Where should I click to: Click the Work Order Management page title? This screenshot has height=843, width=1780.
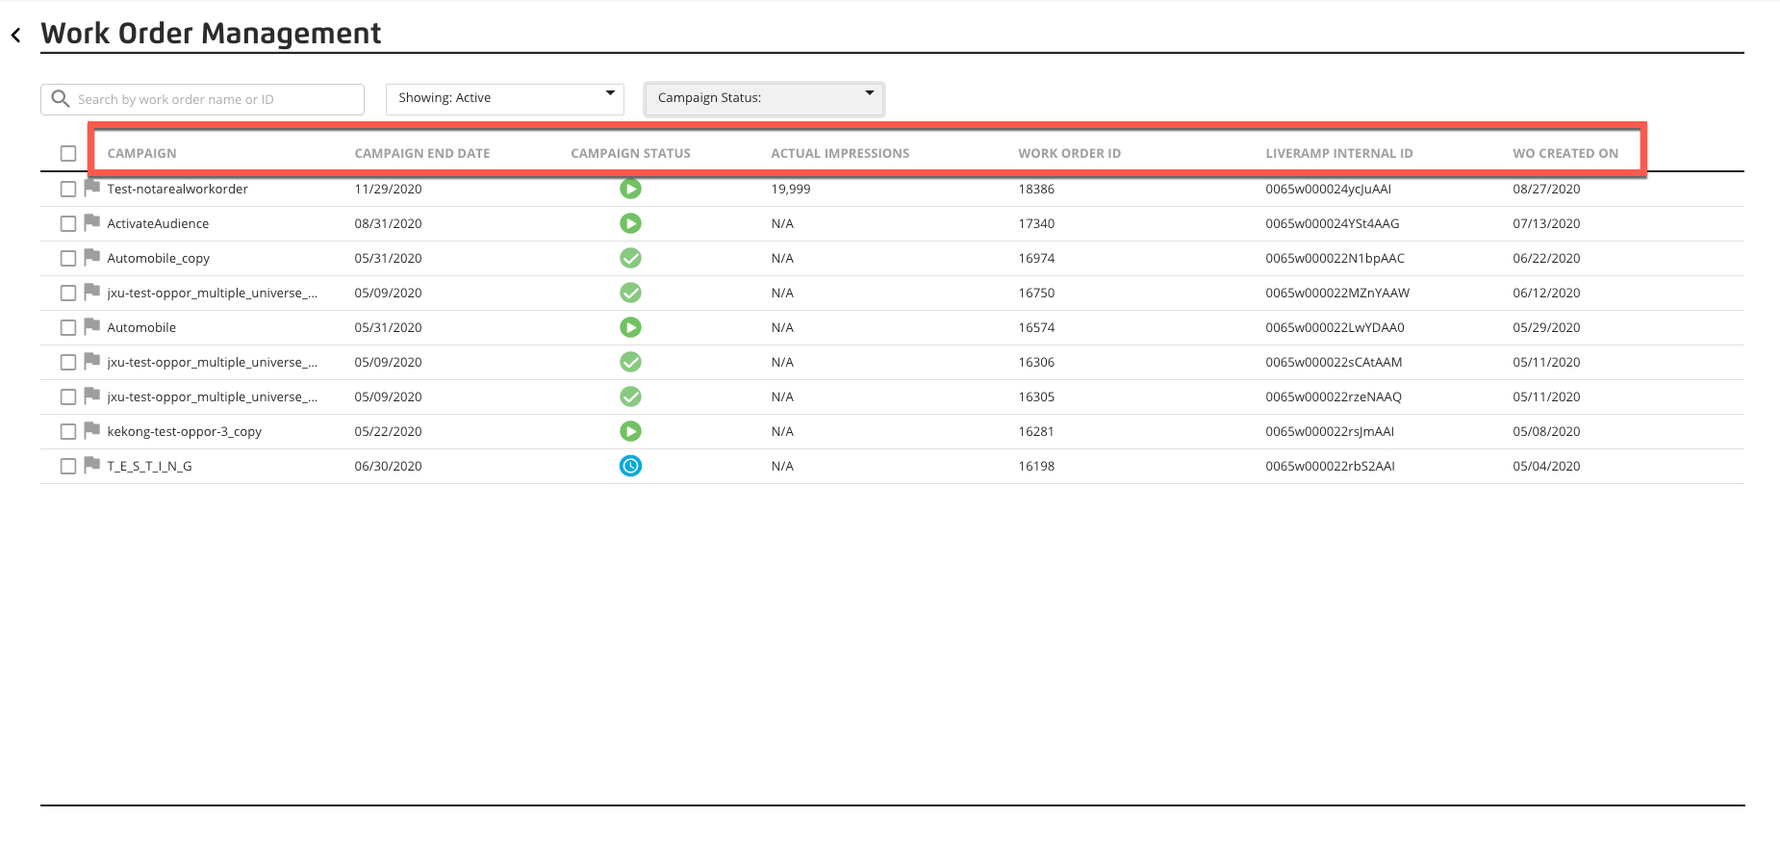pos(211,34)
